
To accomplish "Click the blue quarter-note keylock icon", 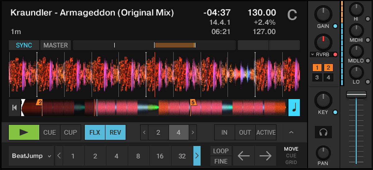I will 294,108.
